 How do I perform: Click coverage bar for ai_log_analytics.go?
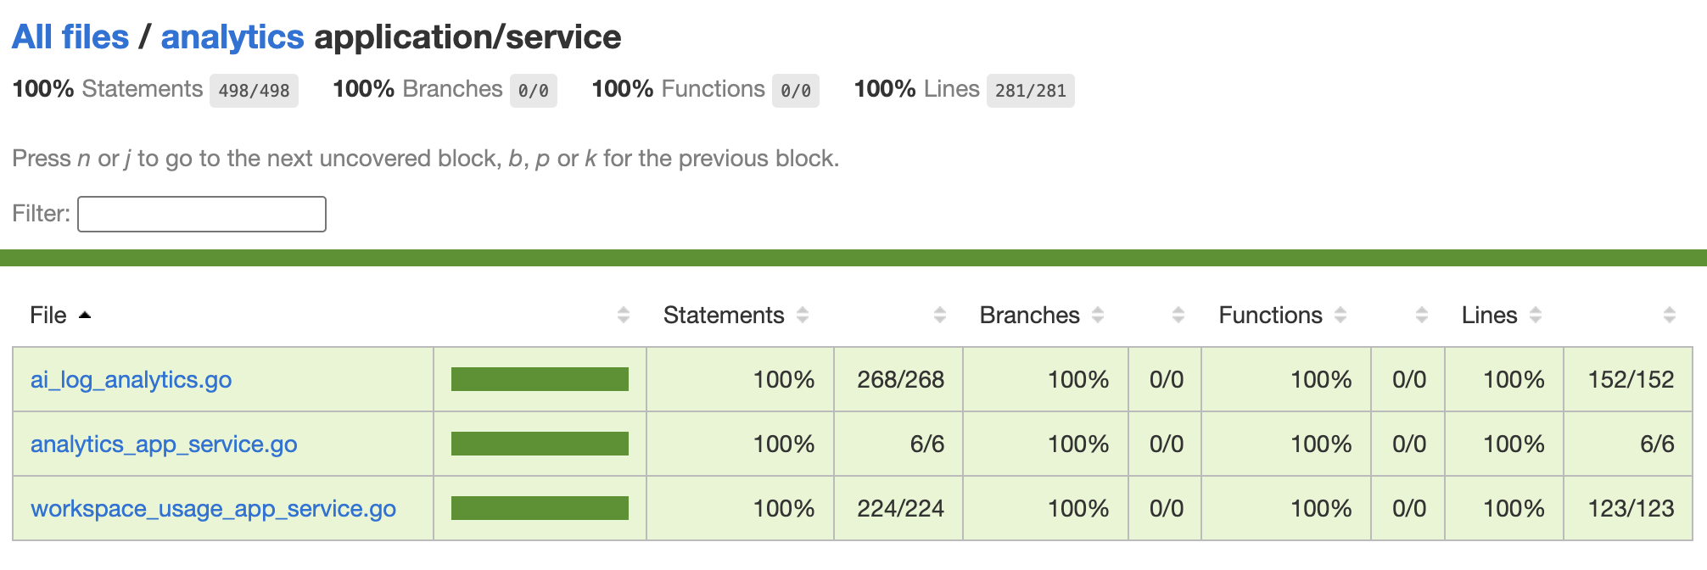(540, 379)
